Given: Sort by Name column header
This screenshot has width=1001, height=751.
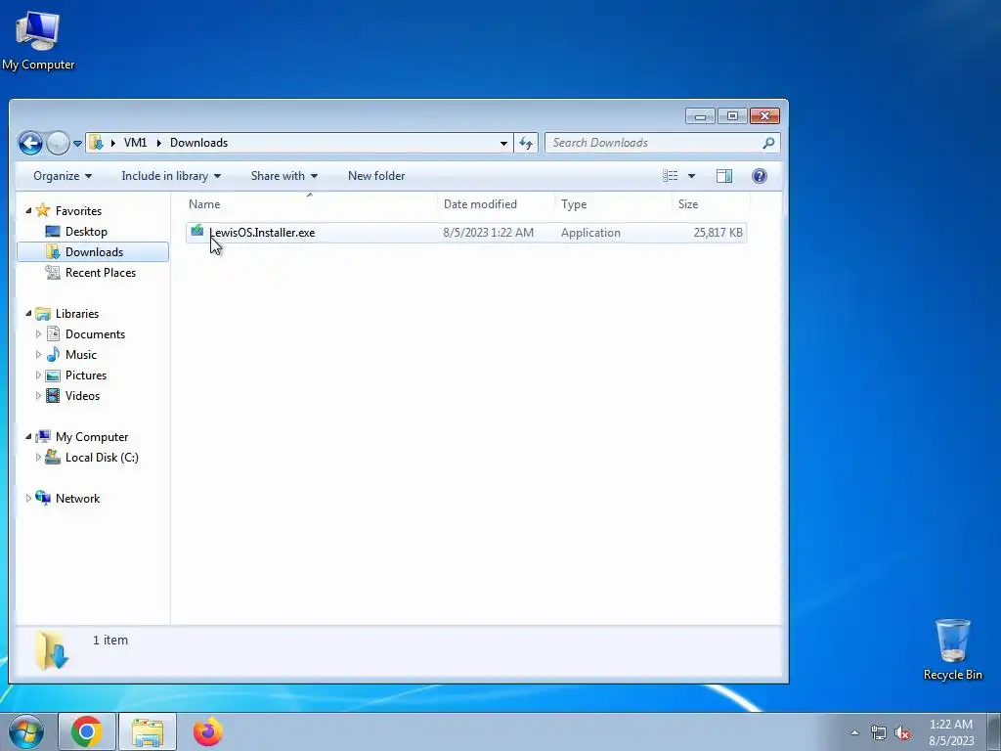Looking at the screenshot, I should pos(310,204).
